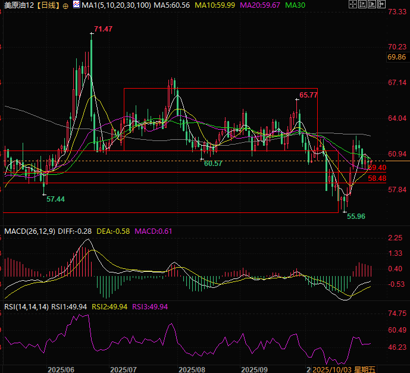
Task: Click the exit arrow icon at top right
Action: (x=381, y=5)
